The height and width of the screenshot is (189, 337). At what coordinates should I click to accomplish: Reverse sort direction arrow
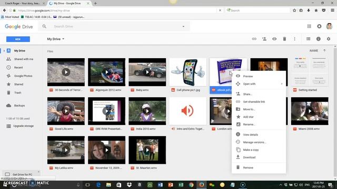tap(324, 50)
